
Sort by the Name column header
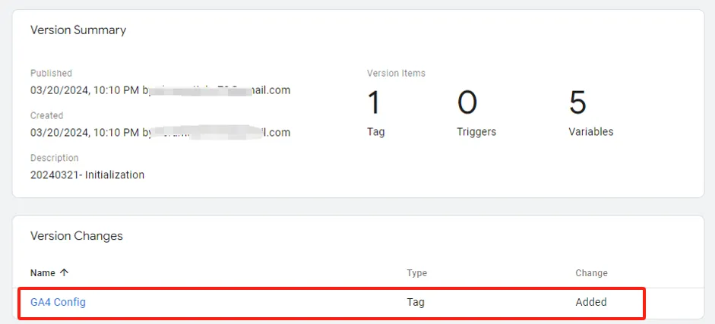[x=43, y=273]
